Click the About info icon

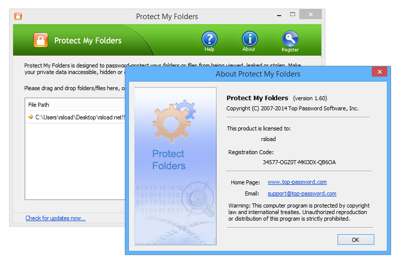tap(249, 41)
